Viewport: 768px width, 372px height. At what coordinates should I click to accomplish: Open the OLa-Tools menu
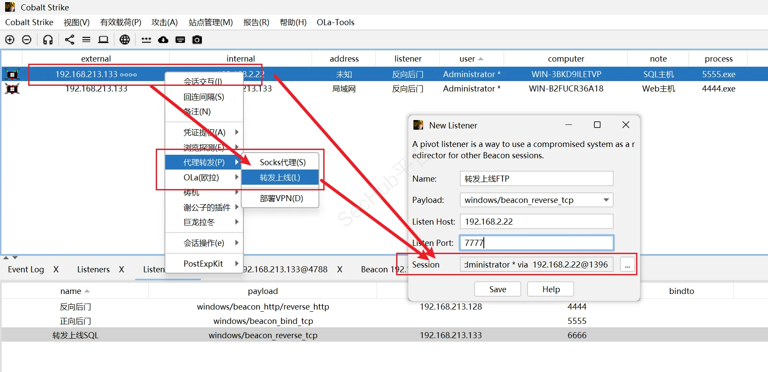pos(335,22)
